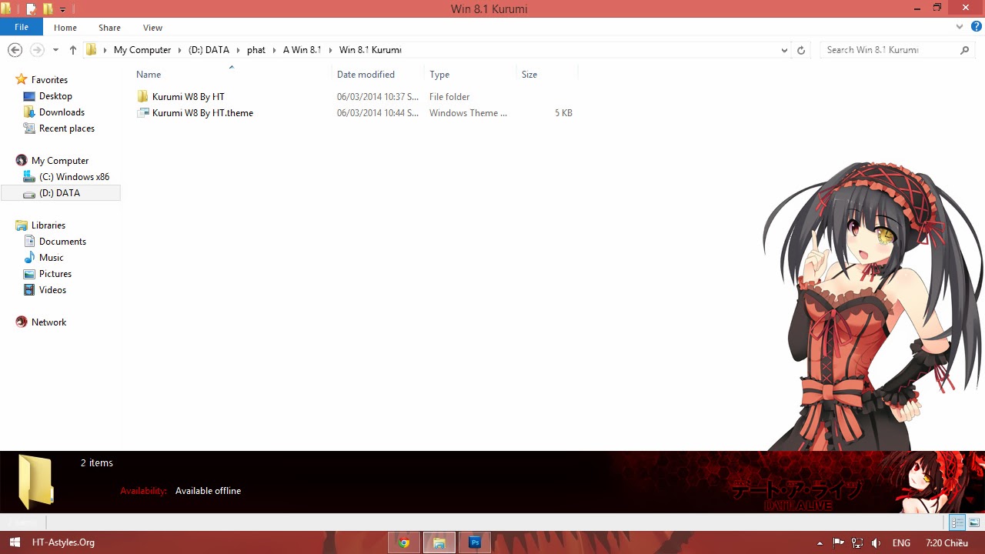The width and height of the screenshot is (985, 554).
Task: Open the Documents library
Action: coord(62,242)
